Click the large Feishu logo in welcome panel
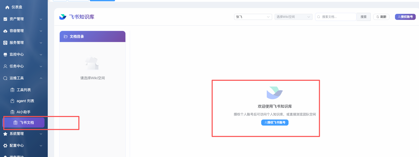The image size is (419, 157). pyautogui.click(x=275, y=93)
